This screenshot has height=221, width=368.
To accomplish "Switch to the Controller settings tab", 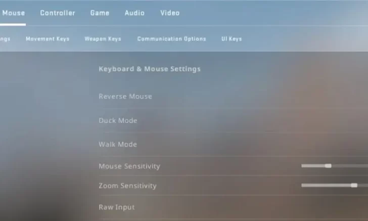I will tap(58, 13).
